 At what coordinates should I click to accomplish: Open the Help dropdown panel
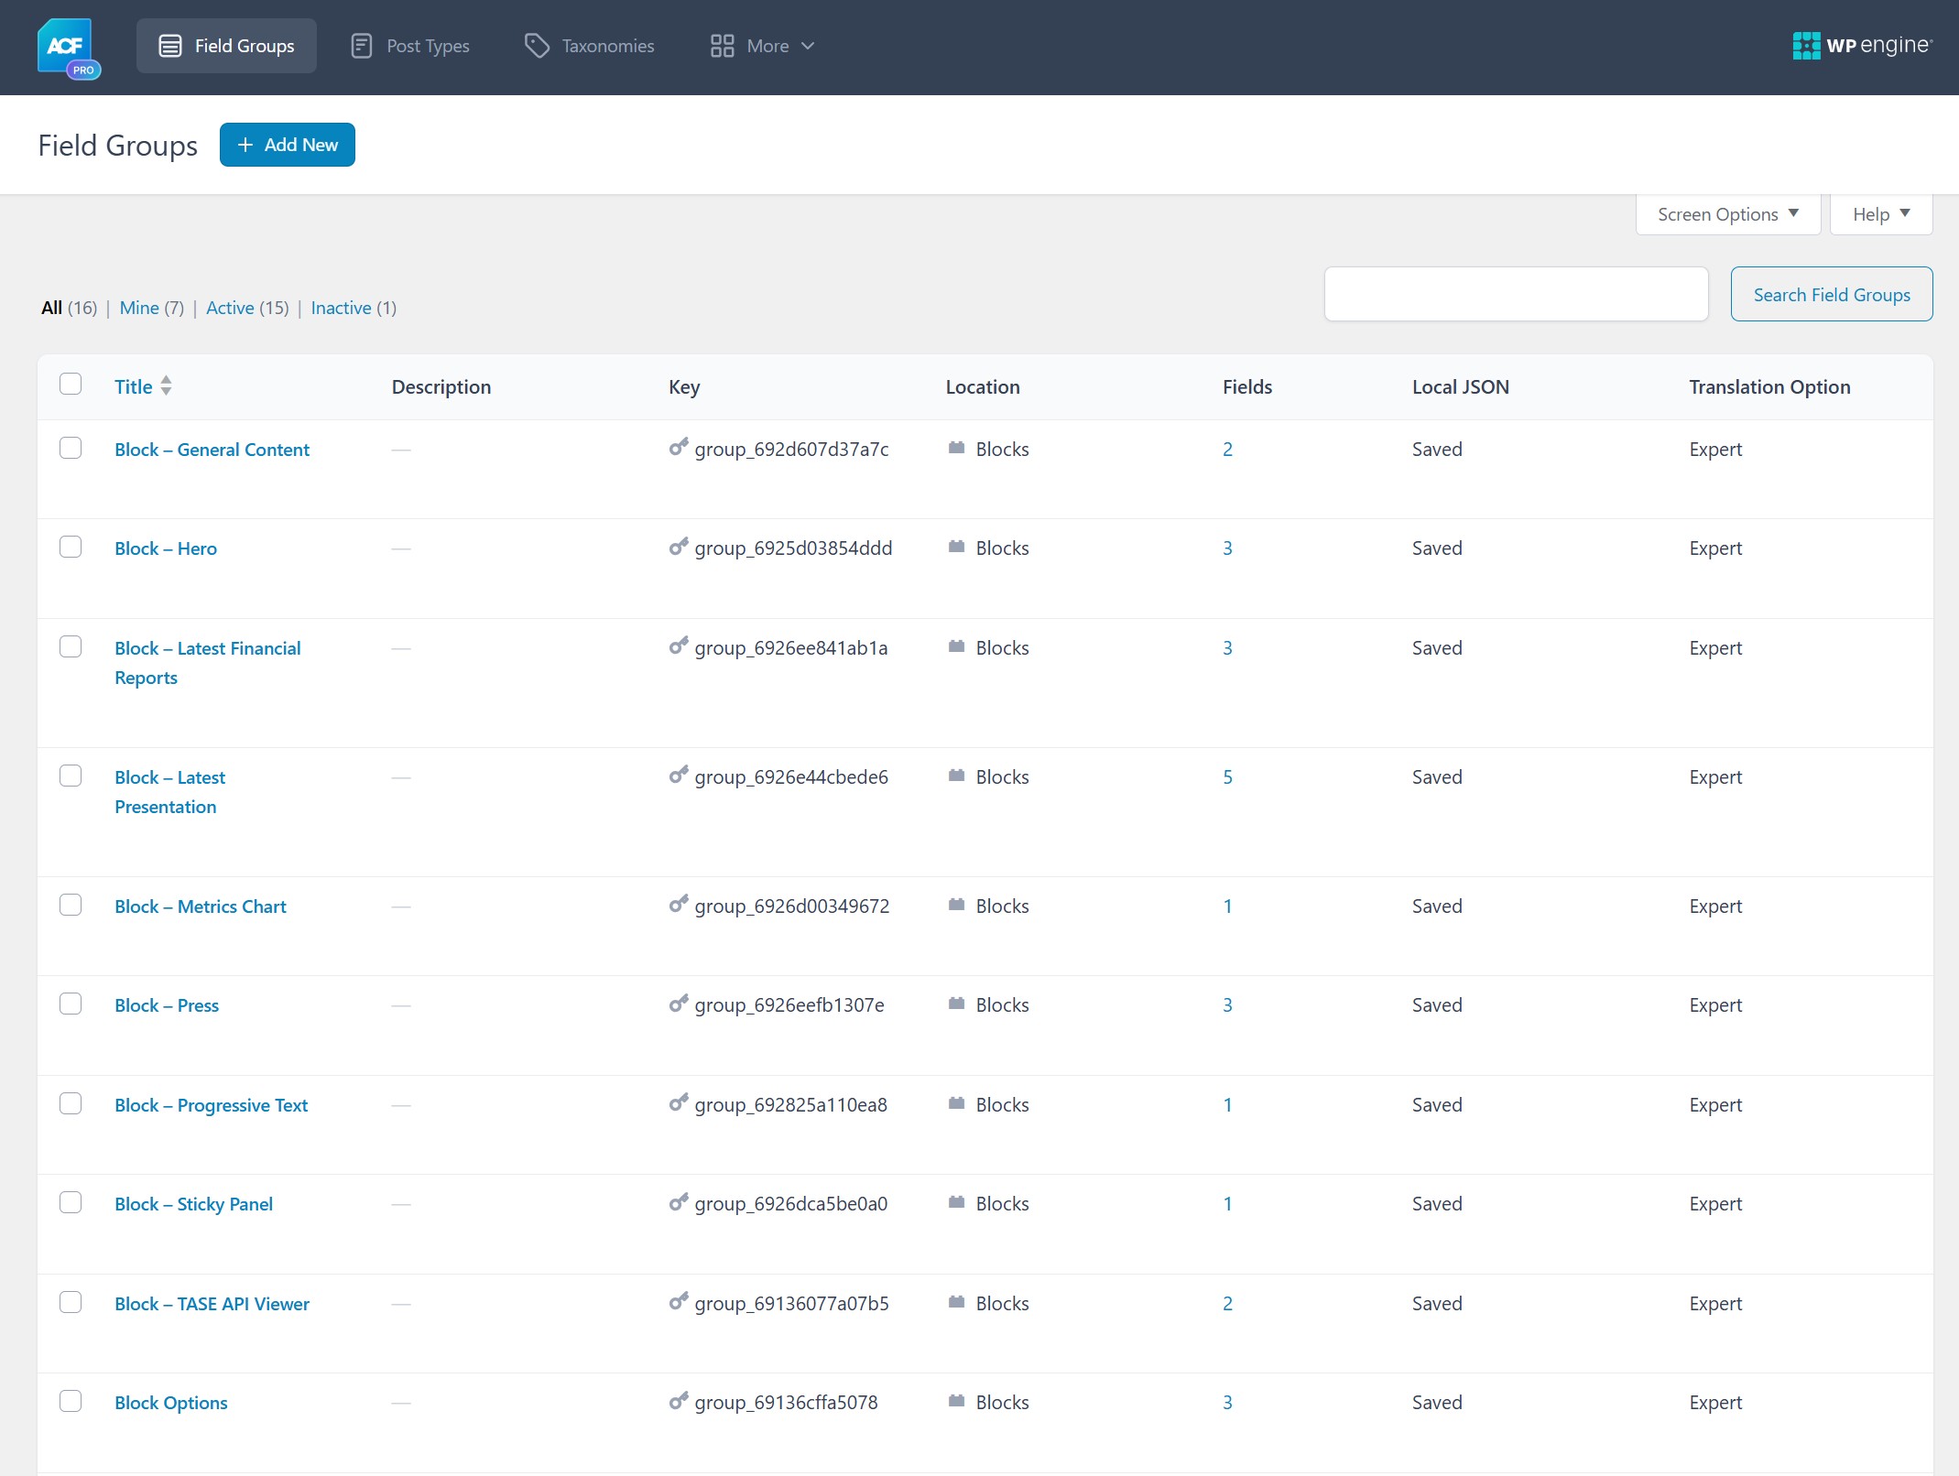tap(1880, 214)
